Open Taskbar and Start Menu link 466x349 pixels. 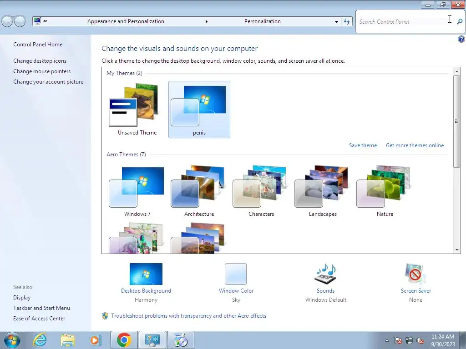(x=41, y=308)
